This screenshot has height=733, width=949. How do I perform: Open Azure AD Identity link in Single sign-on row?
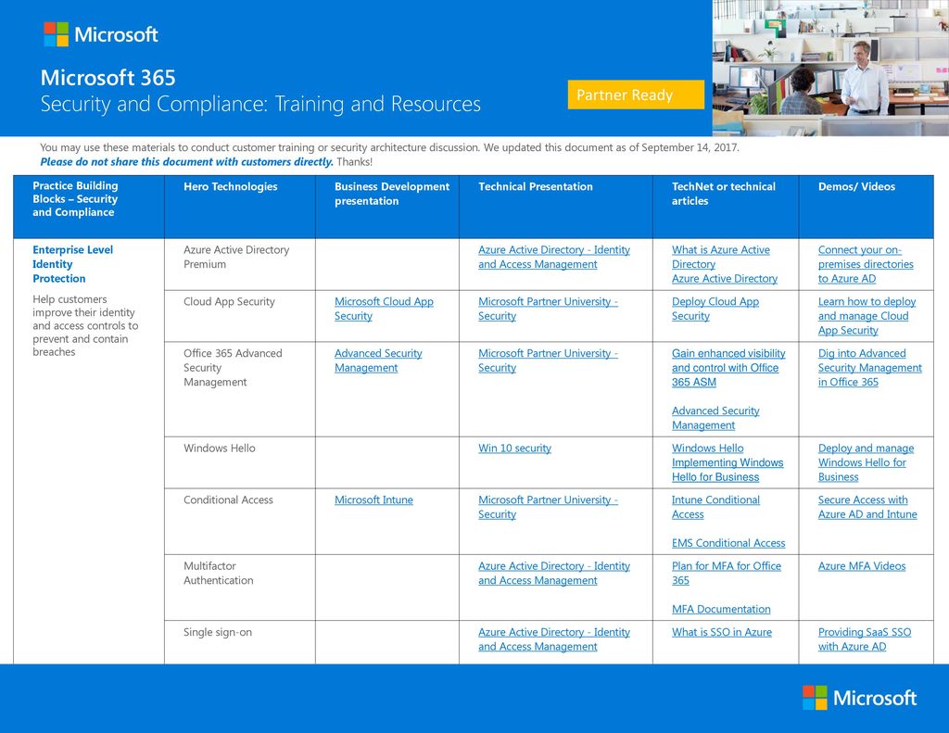click(554, 639)
